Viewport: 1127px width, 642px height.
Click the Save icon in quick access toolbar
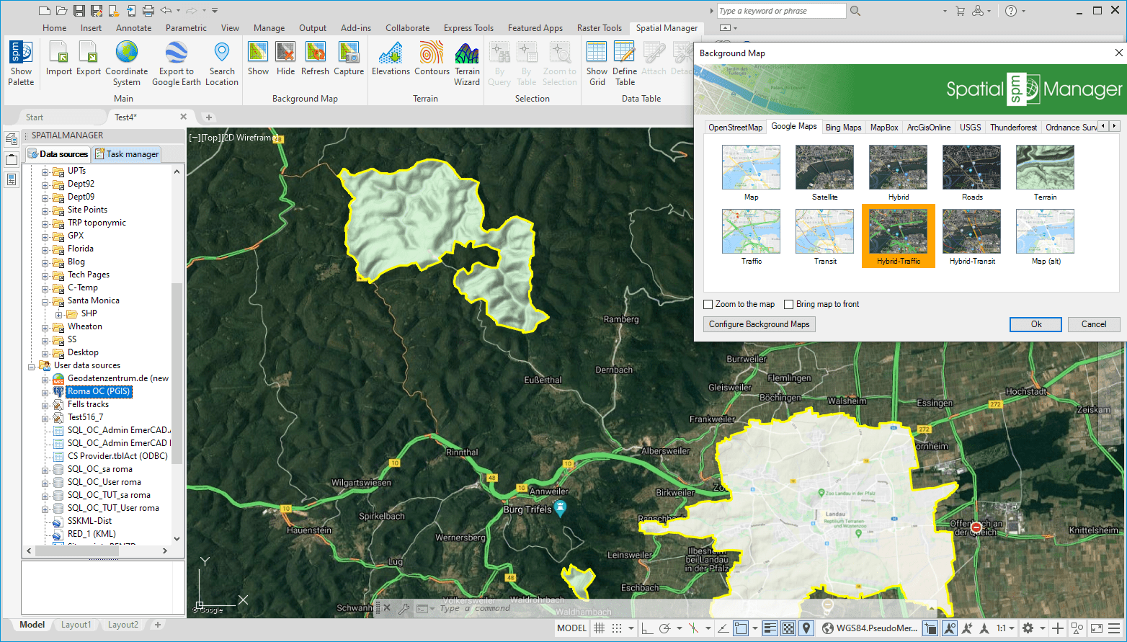click(x=79, y=11)
